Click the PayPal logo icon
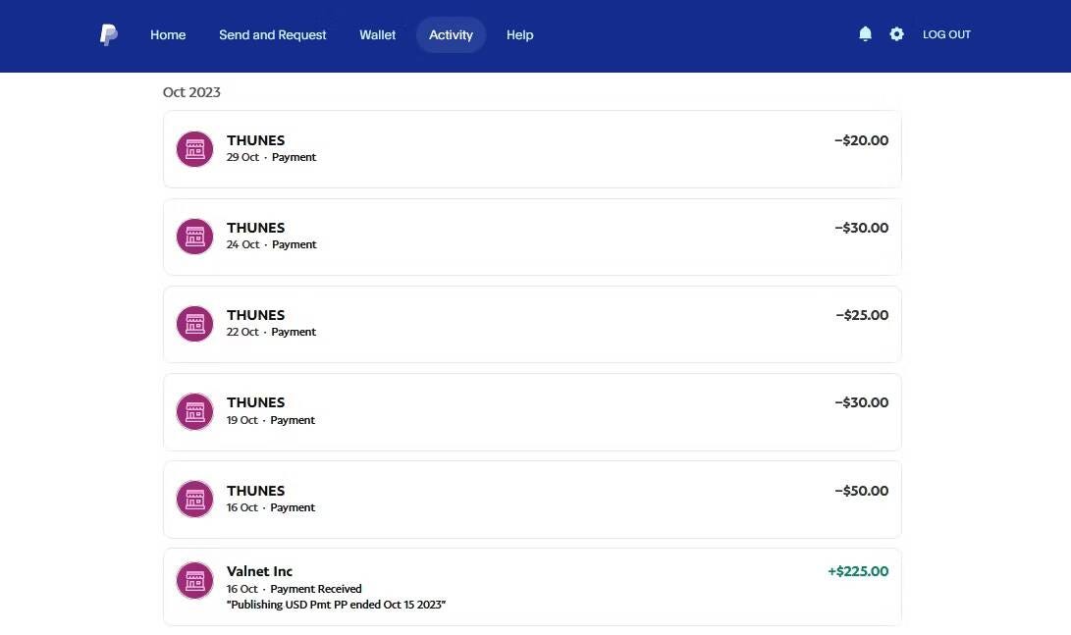The image size is (1071, 635). pos(108,34)
